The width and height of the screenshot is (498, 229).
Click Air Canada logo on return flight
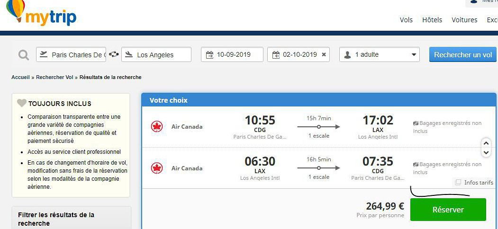[156, 168]
